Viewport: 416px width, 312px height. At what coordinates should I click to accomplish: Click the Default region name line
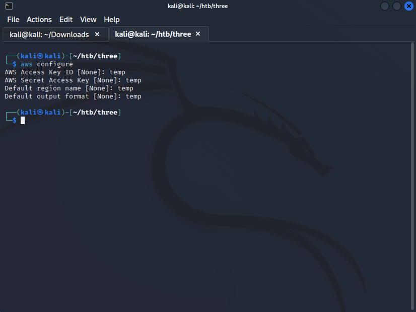(x=69, y=88)
